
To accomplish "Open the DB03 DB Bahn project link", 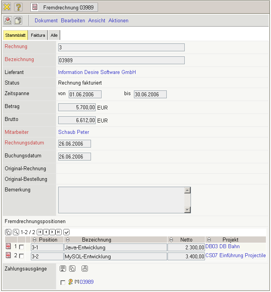I will coord(223,247).
